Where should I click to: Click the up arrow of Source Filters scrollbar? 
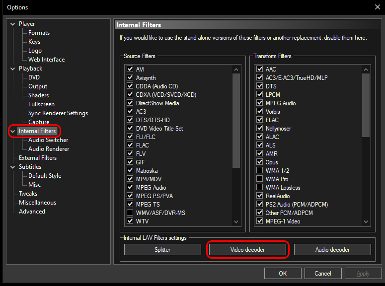pyautogui.click(x=236, y=70)
